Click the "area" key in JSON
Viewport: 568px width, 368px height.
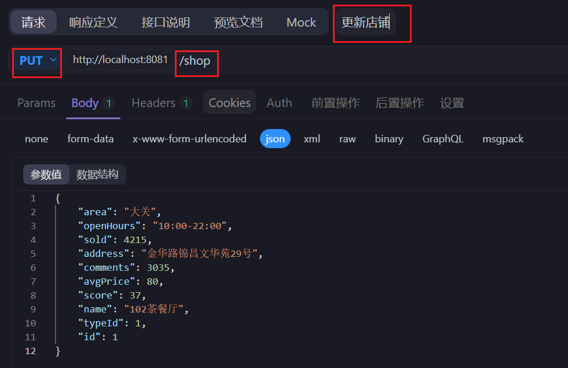(96, 212)
